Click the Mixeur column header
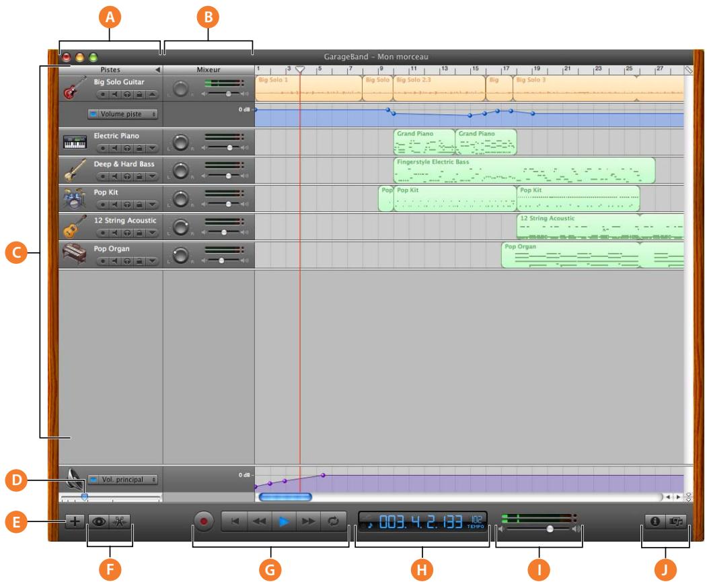 [209, 69]
